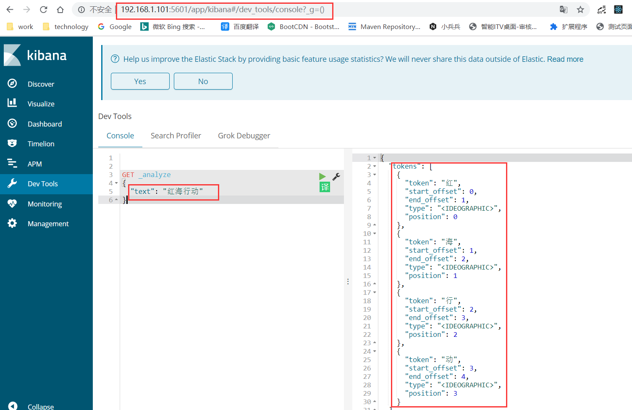Open the 百度翻译 bookmark

click(240, 26)
